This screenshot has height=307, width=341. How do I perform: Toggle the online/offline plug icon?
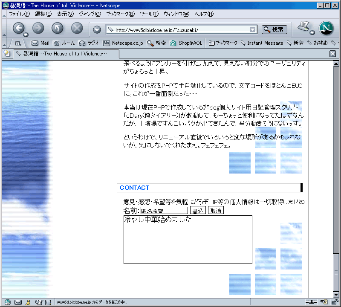point(311,302)
